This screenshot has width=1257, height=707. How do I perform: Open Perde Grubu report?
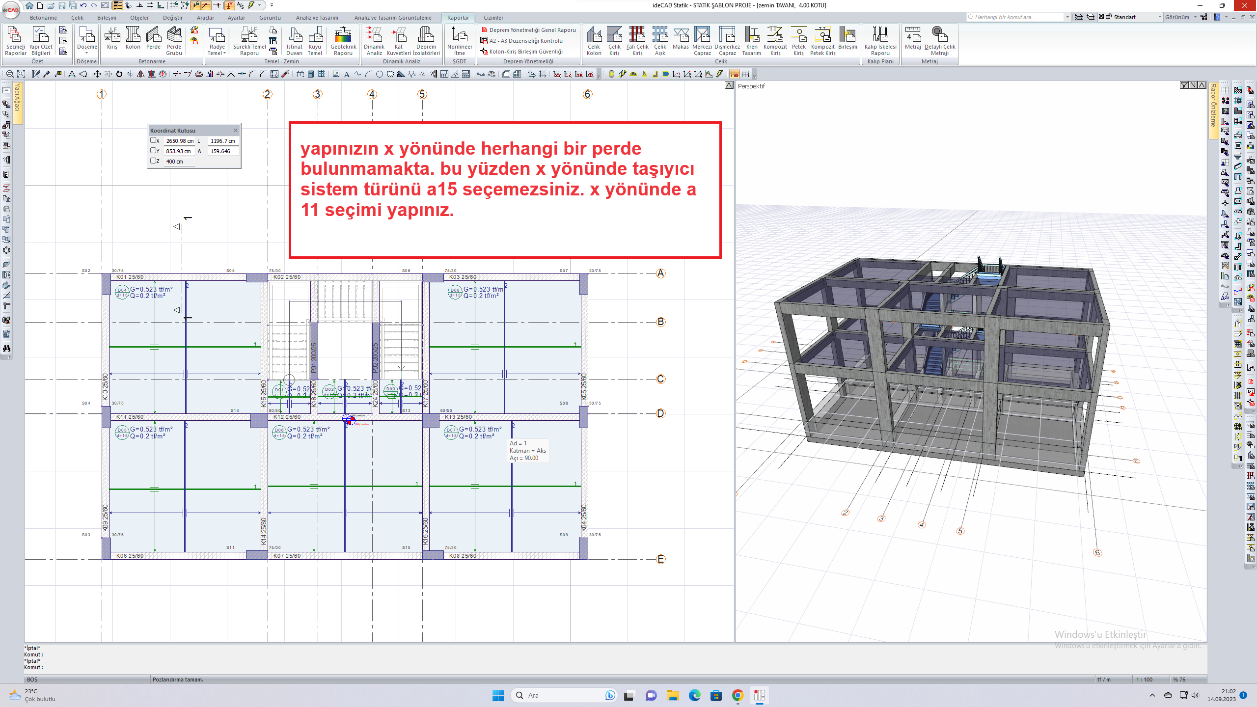pyautogui.click(x=174, y=41)
